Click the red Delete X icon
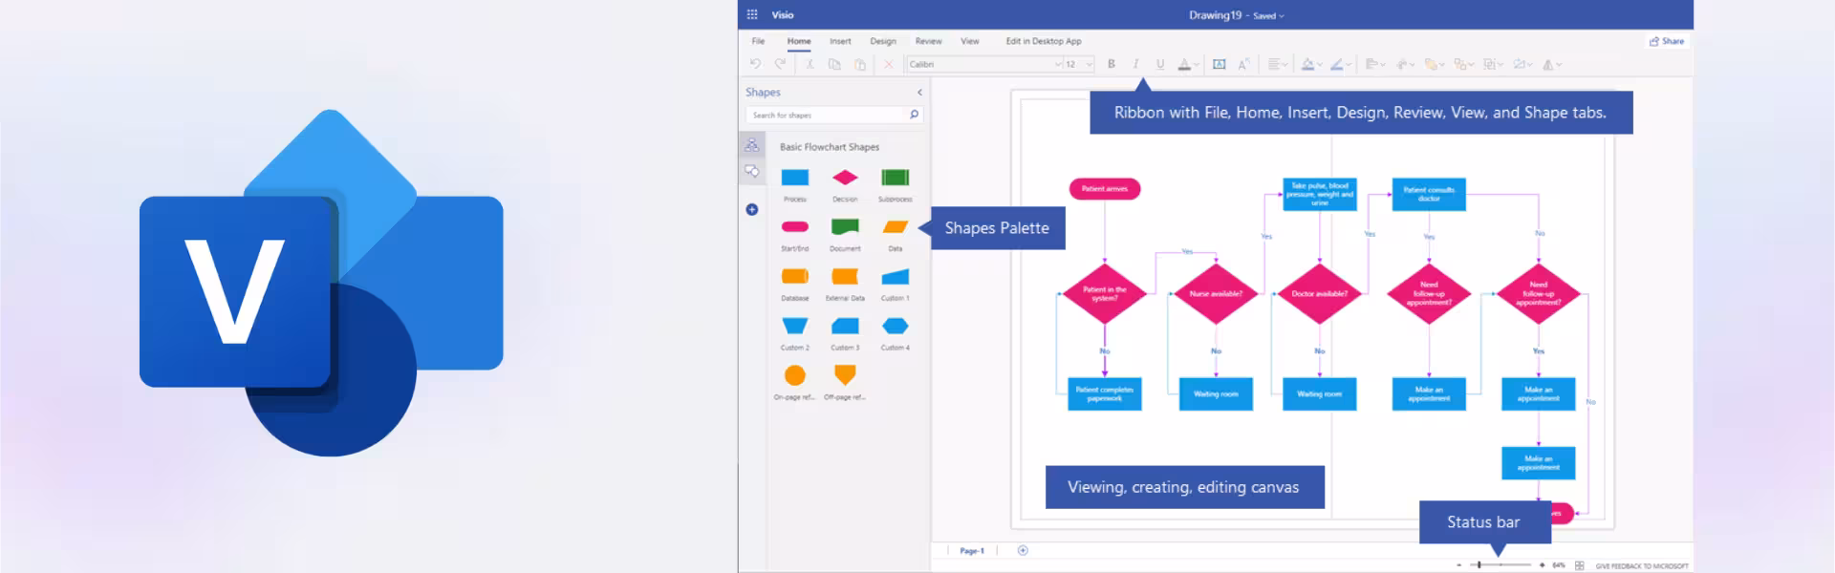 [888, 64]
